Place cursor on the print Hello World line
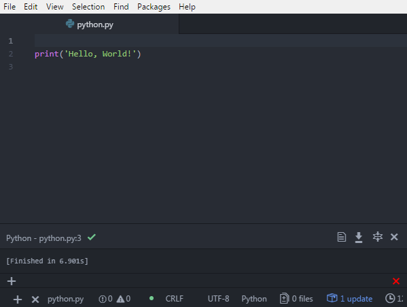 coord(88,54)
